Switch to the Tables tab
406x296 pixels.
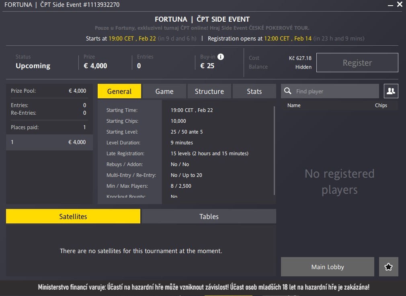(209, 216)
